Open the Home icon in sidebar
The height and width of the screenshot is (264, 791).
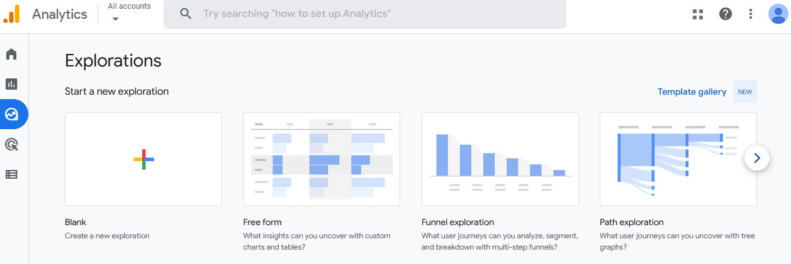[x=11, y=54]
